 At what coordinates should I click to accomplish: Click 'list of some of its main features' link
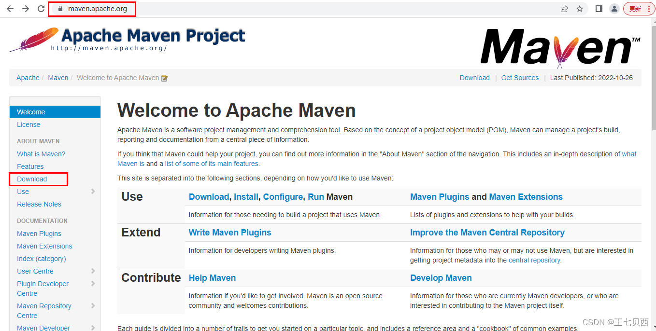(212, 164)
